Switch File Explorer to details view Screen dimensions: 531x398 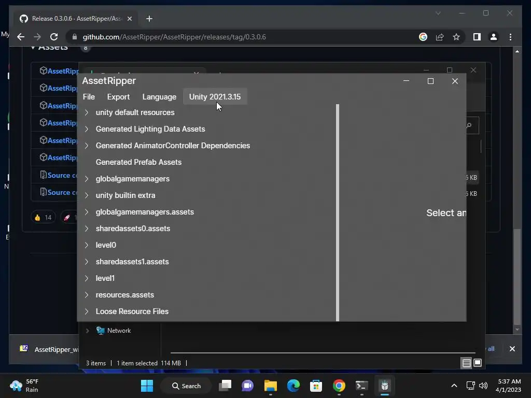click(x=466, y=363)
